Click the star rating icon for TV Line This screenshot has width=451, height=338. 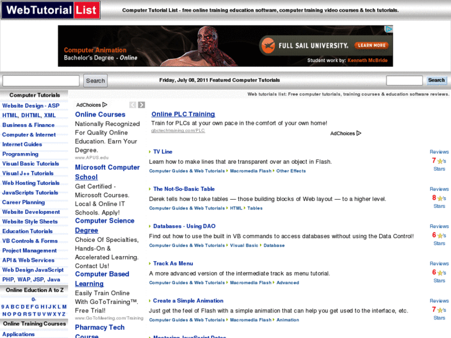(440, 161)
